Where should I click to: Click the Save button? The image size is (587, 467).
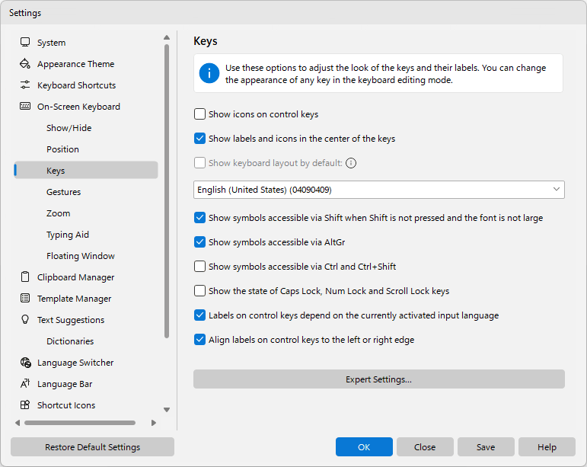(x=486, y=446)
